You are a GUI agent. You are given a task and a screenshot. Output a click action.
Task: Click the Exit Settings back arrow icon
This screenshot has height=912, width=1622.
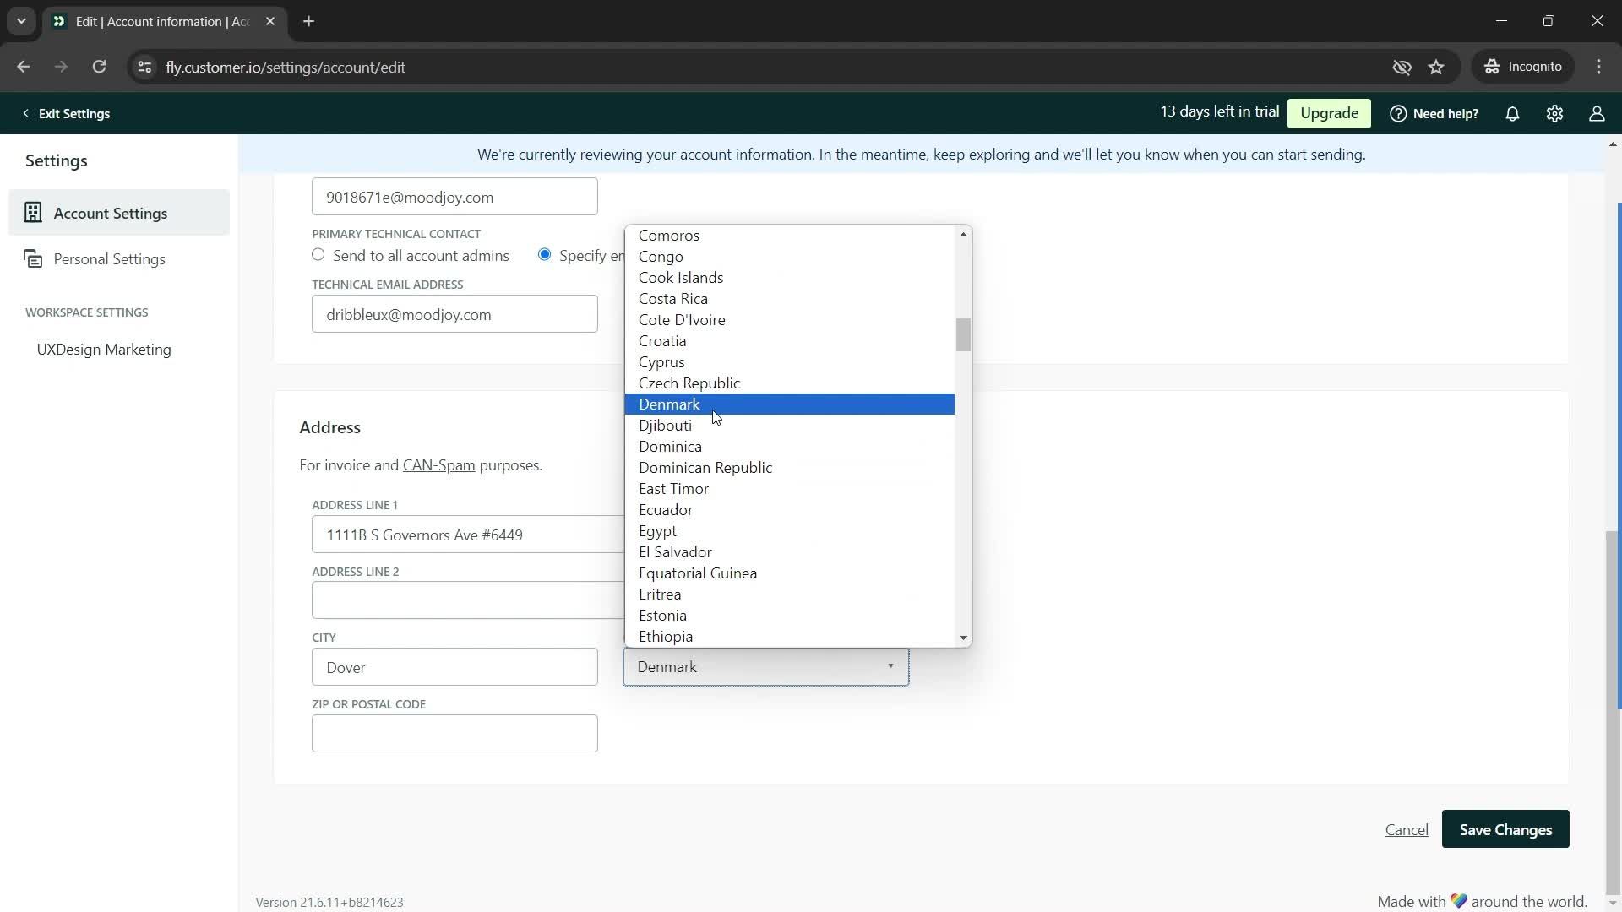pyautogui.click(x=24, y=114)
